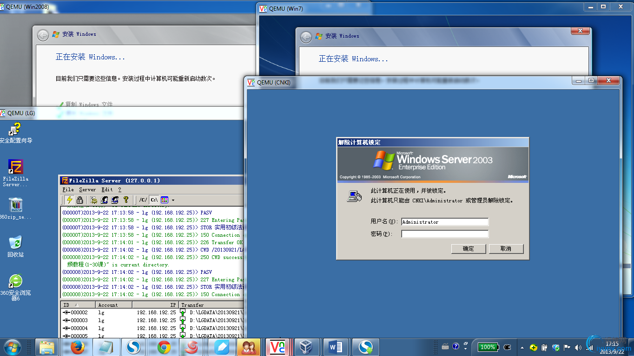The image size is (634, 356).
Task: Focus the QEMU (Win2008) title bar
Action: [128, 7]
